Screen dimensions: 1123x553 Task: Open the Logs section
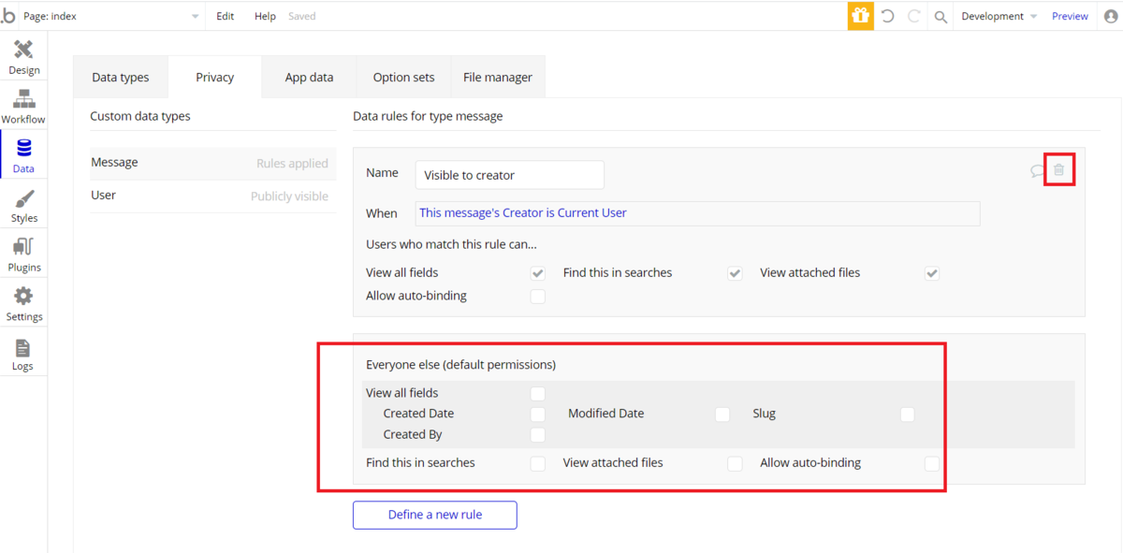(23, 354)
